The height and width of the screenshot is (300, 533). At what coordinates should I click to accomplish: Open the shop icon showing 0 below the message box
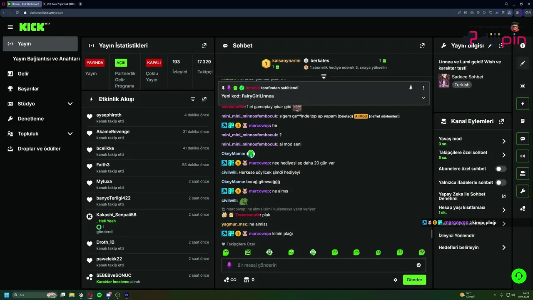click(249, 280)
